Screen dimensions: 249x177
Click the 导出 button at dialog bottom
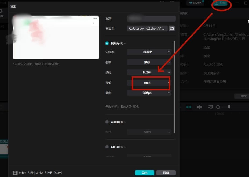pyautogui.click(x=144, y=173)
